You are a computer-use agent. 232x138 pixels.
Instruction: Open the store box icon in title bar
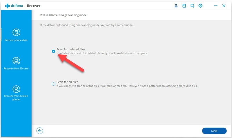[x=184, y=6]
